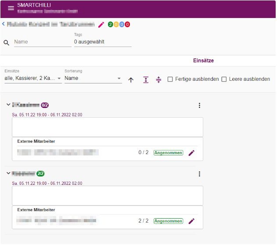Click the green 2/2 count badge
This screenshot has height=245, width=277.
[40, 173]
